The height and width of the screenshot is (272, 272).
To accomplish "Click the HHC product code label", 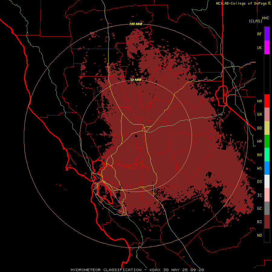I will tap(265, 18).
